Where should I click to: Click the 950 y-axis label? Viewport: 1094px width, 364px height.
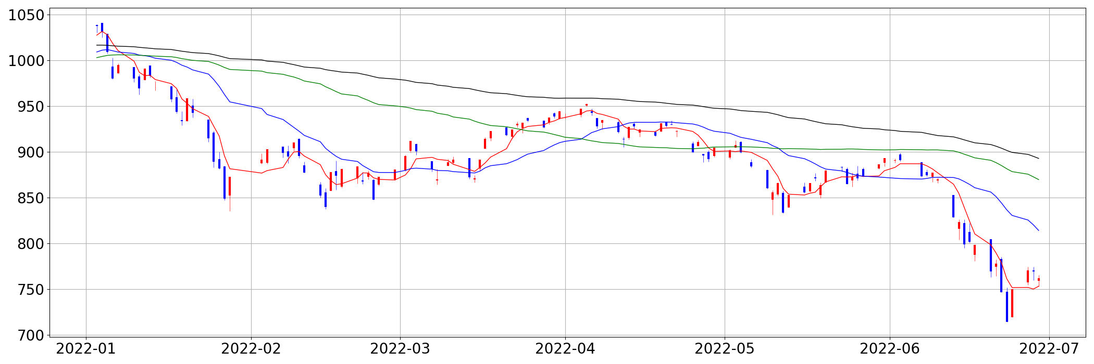(x=30, y=107)
